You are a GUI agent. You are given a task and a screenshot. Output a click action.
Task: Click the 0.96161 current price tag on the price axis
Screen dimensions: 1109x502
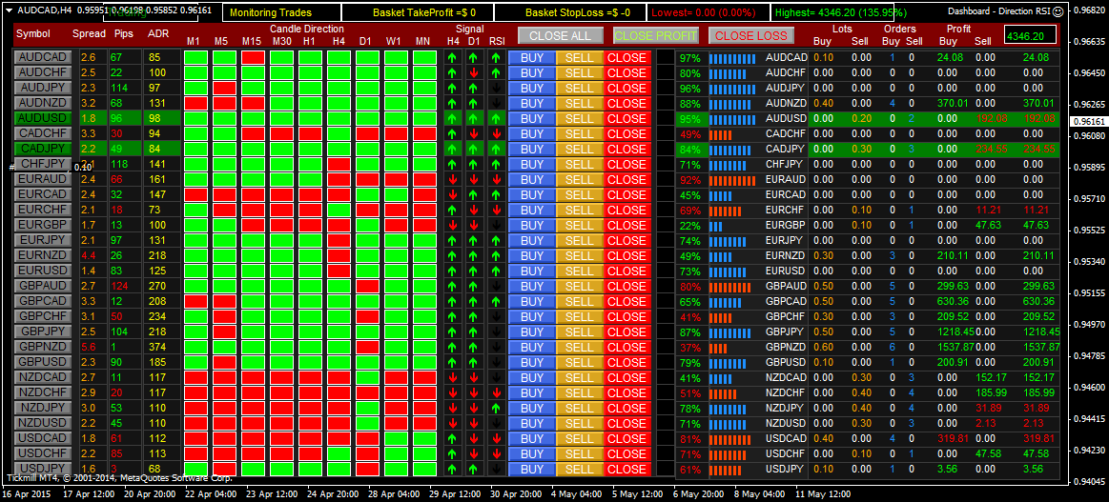click(1089, 121)
